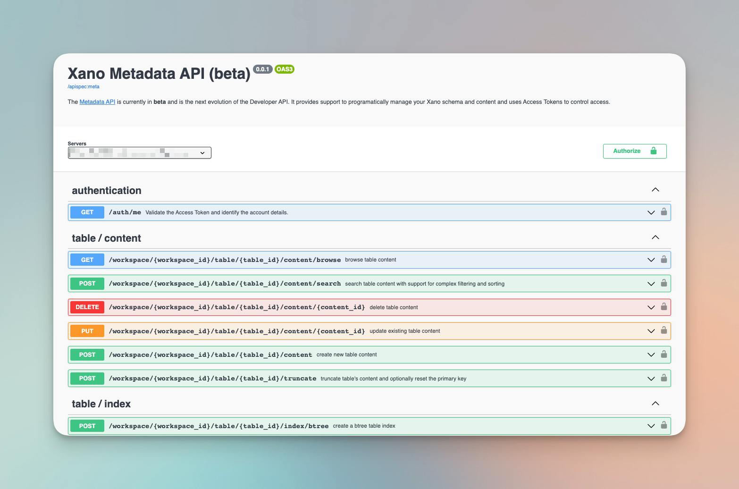Collapse the table / content section
The image size is (739, 489).
pos(655,237)
